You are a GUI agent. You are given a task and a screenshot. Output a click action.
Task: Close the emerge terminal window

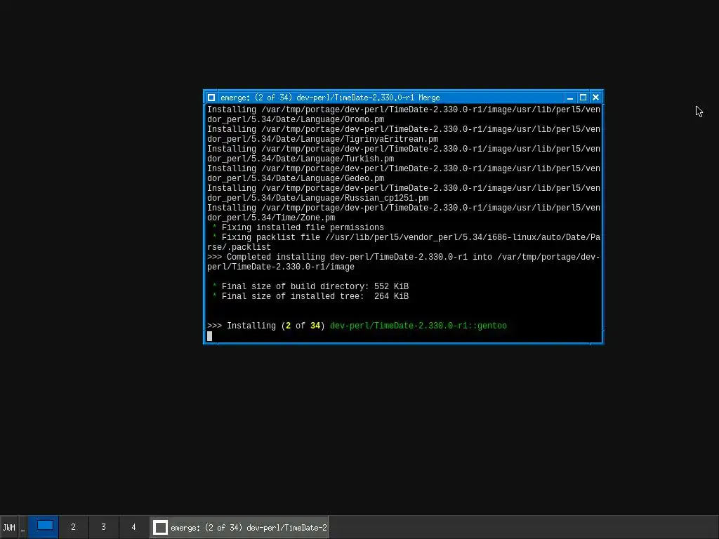tap(595, 98)
